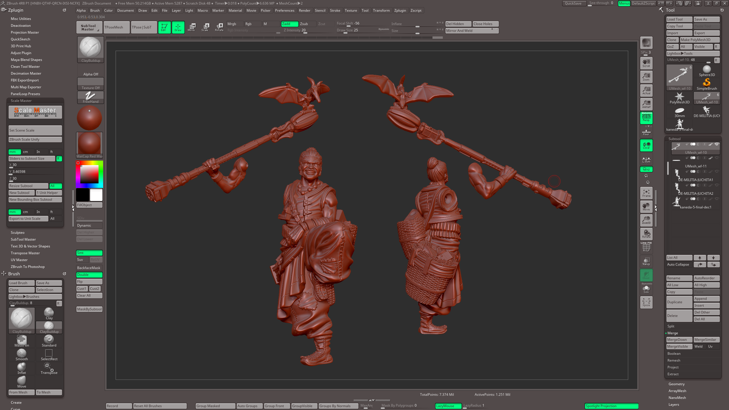The width and height of the screenshot is (729, 410).
Task: Toggle the Floor grid
Action: tap(646, 132)
